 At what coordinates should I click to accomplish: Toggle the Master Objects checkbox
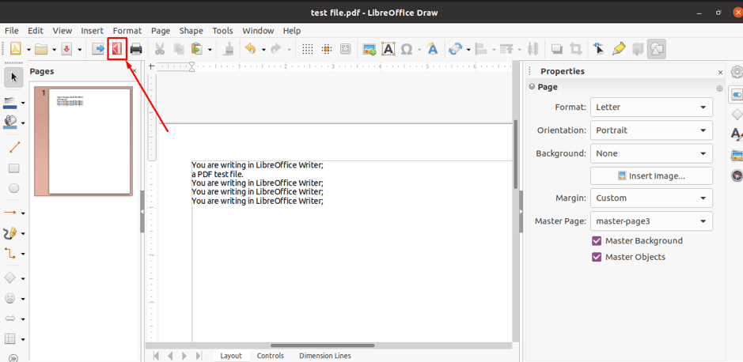coord(597,258)
